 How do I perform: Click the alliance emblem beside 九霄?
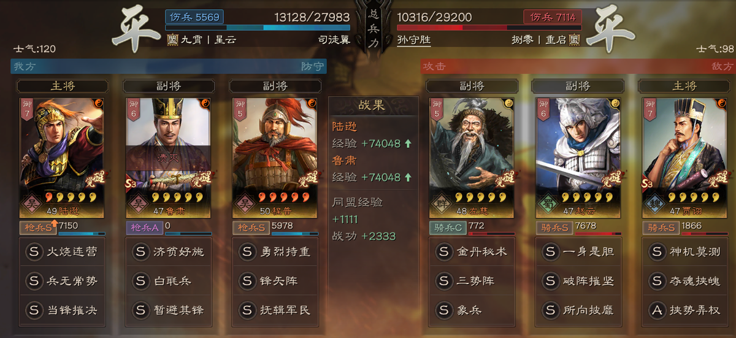[173, 40]
